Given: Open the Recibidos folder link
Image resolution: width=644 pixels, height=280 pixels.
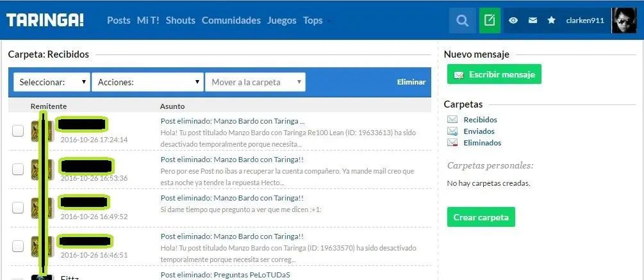Looking at the screenshot, I should 480,119.
